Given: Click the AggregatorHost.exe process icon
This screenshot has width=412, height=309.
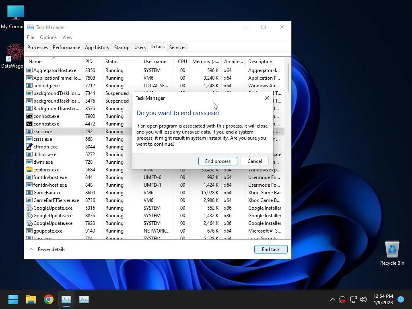Looking at the screenshot, I should [x=29, y=70].
